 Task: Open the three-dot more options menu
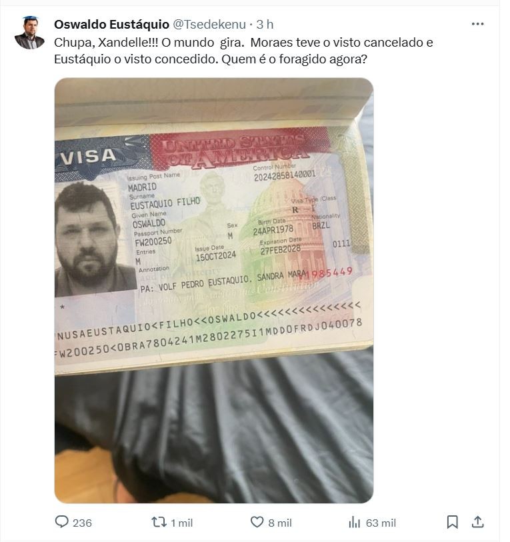477,24
